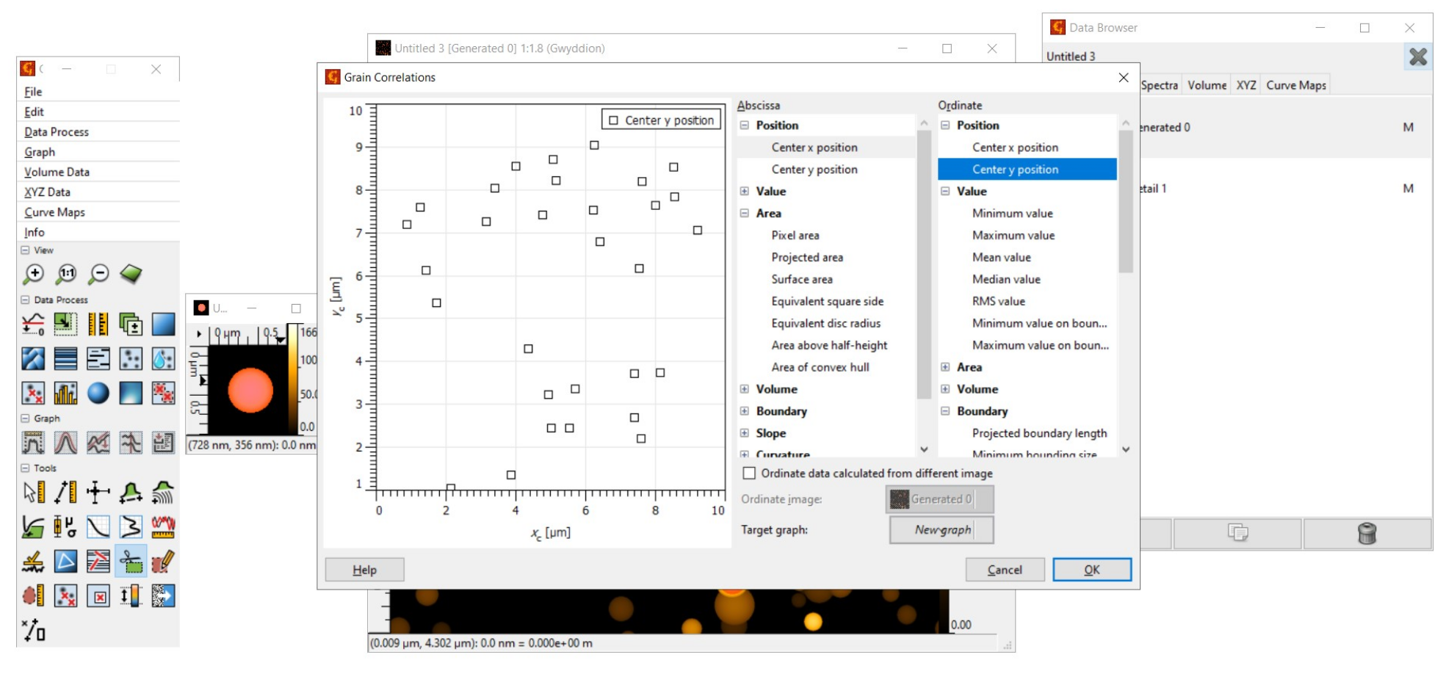
Task: Switch to the Curve Maps tab
Action: (x=1296, y=85)
